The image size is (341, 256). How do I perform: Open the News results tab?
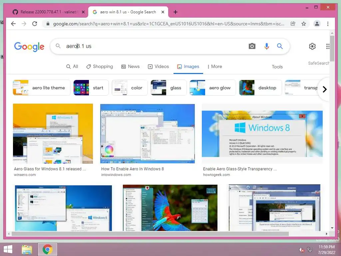pos(130,67)
